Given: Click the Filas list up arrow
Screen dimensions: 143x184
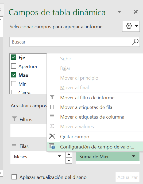Looking at the screenshot, I should tap(69, 154).
